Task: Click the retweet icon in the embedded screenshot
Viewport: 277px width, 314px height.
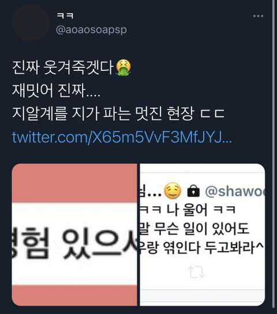Action: 196,272
